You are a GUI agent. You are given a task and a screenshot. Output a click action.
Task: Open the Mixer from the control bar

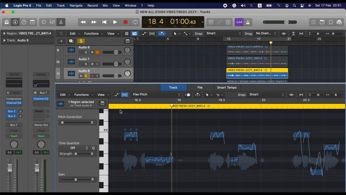tap(52, 22)
